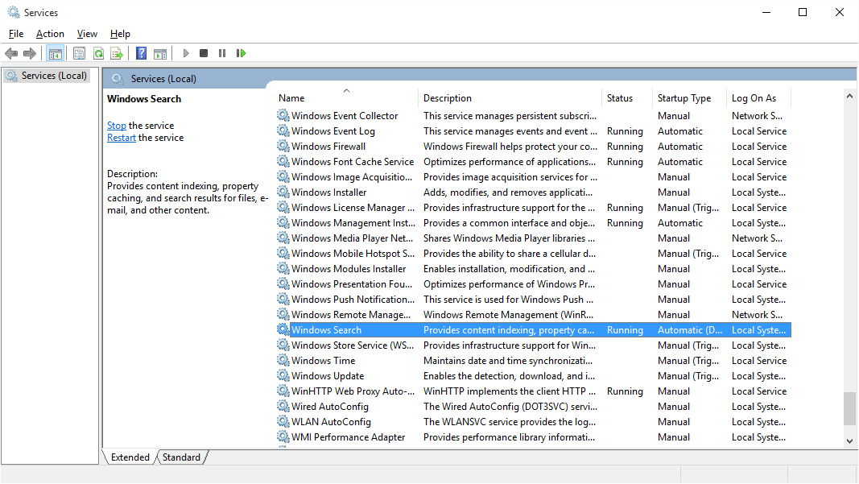Click the scrollbar down arrow
This screenshot has width=859, height=484.
pyautogui.click(x=849, y=441)
